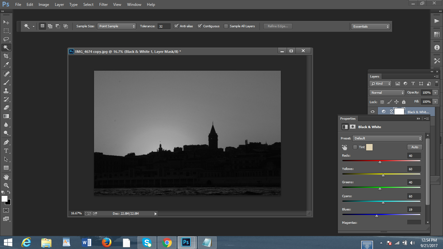Choose Subtract from selection mode
Image resolution: width=443 pixels, height=249 pixels.
pyautogui.click(x=58, y=26)
